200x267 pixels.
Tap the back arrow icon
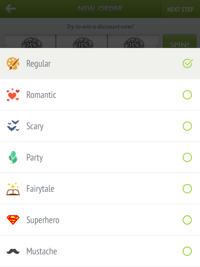pos(10,9)
